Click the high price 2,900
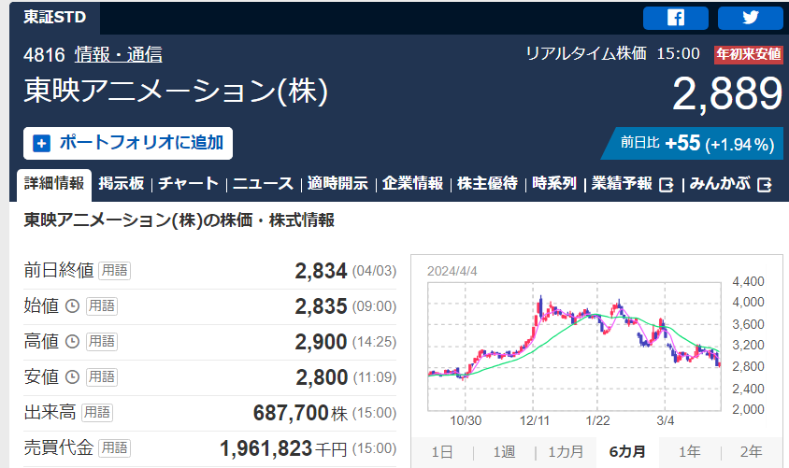The image size is (789, 468). (321, 342)
